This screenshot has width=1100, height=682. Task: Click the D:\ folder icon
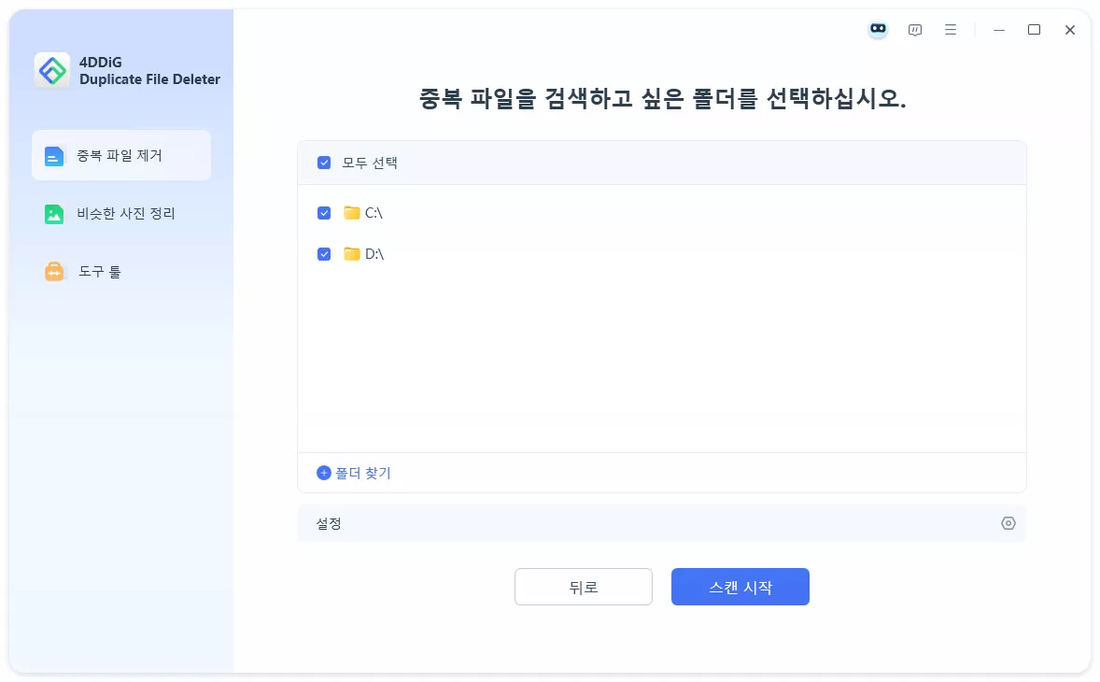point(352,253)
